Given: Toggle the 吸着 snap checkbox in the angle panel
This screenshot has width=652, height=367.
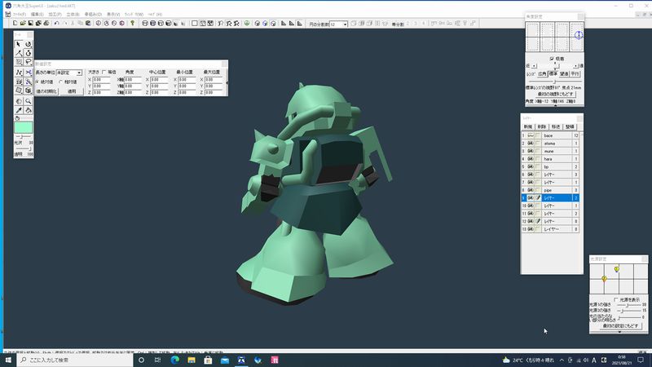Looking at the screenshot, I should [552, 59].
